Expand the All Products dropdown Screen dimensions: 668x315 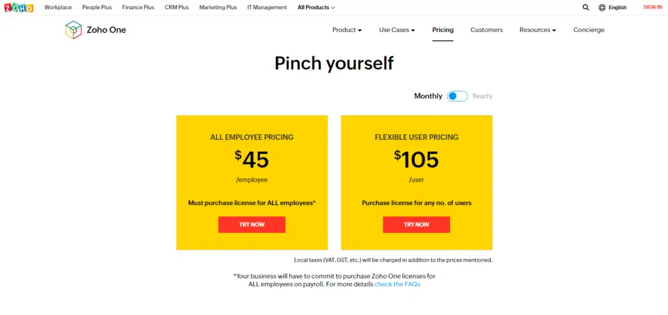316,7
